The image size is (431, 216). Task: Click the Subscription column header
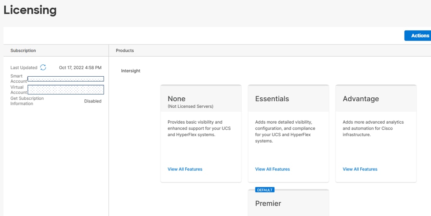(x=23, y=50)
